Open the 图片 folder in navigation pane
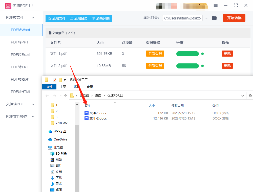 point(56,165)
